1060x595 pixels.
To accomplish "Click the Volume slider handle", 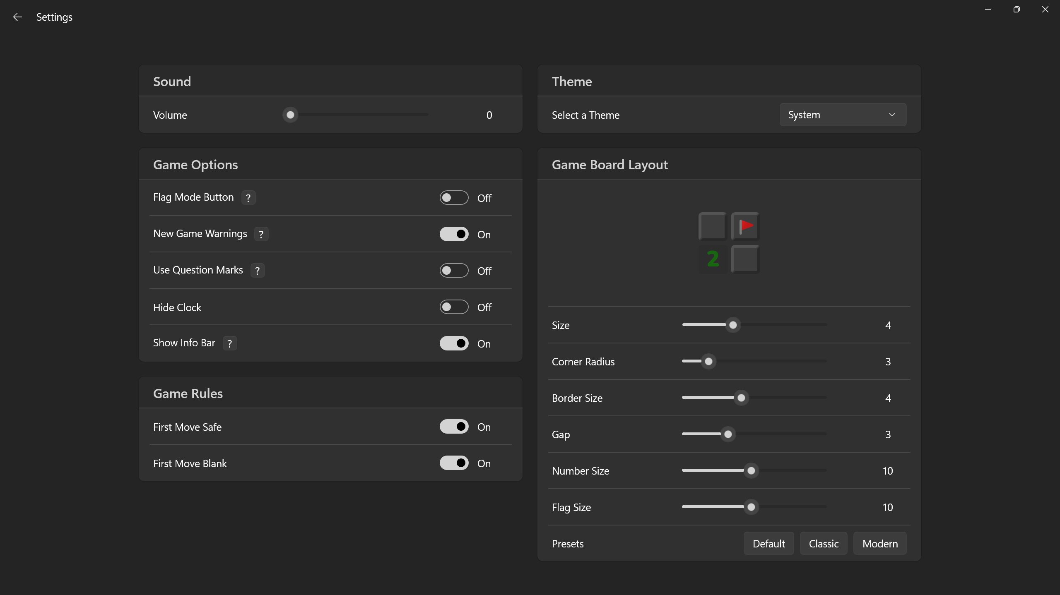I will [290, 115].
